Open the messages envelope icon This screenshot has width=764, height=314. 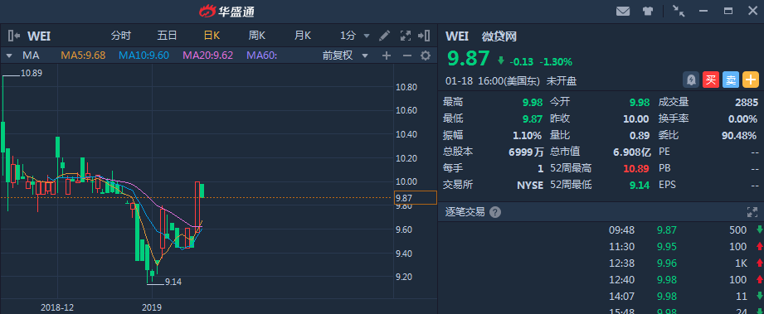click(623, 11)
